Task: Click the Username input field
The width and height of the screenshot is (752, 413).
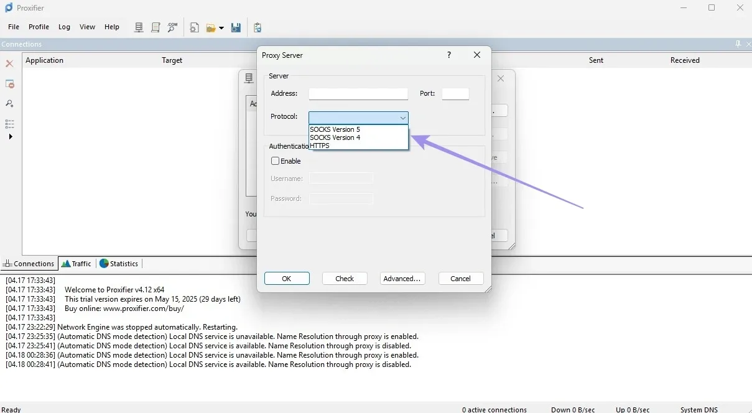Action: (x=341, y=179)
